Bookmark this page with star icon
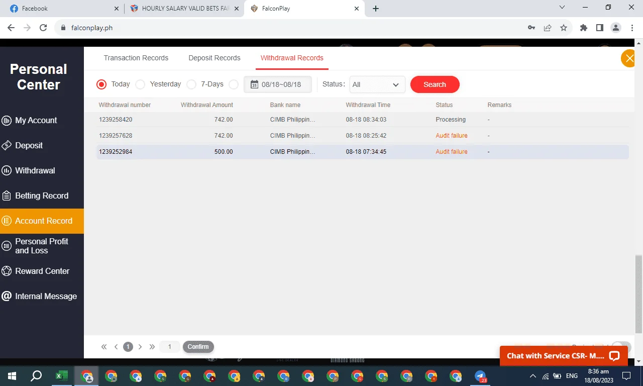The width and height of the screenshot is (643, 386). click(x=564, y=28)
